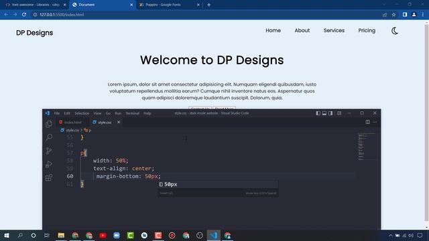Open Task View on the taskbar

(x=47, y=235)
